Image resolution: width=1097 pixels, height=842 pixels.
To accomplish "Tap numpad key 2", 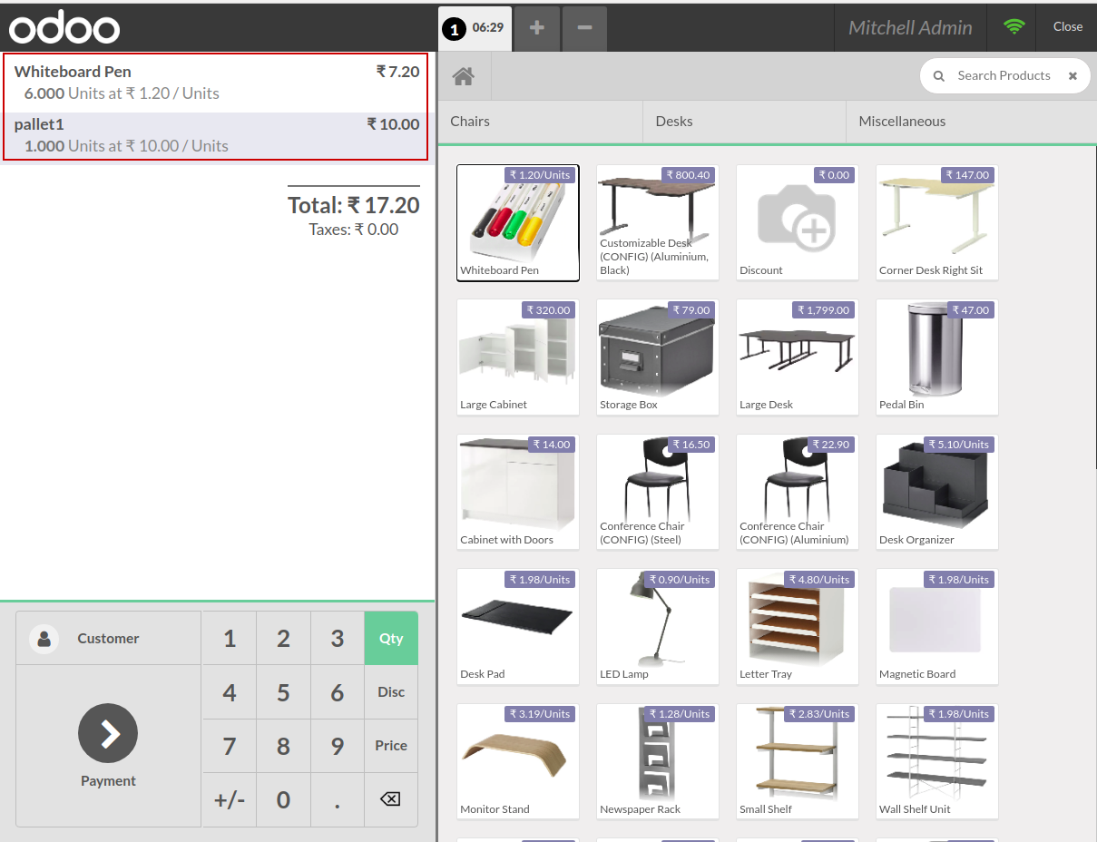I will click(x=283, y=638).
